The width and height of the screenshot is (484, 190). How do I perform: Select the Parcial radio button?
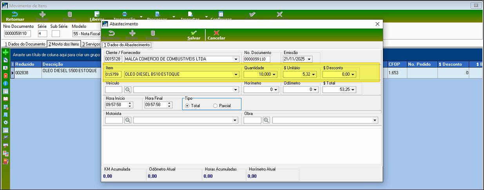(215, 106)
